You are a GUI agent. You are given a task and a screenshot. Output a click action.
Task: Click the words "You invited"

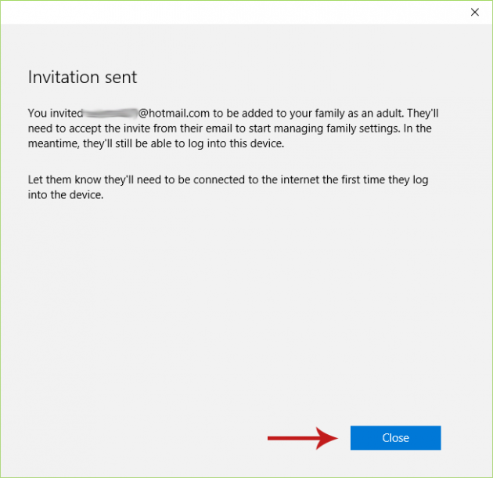tap(55, 112)
